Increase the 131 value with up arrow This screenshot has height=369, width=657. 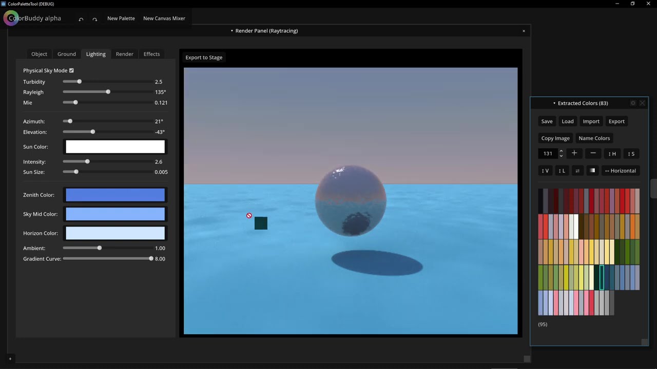(x=561, y=151)
